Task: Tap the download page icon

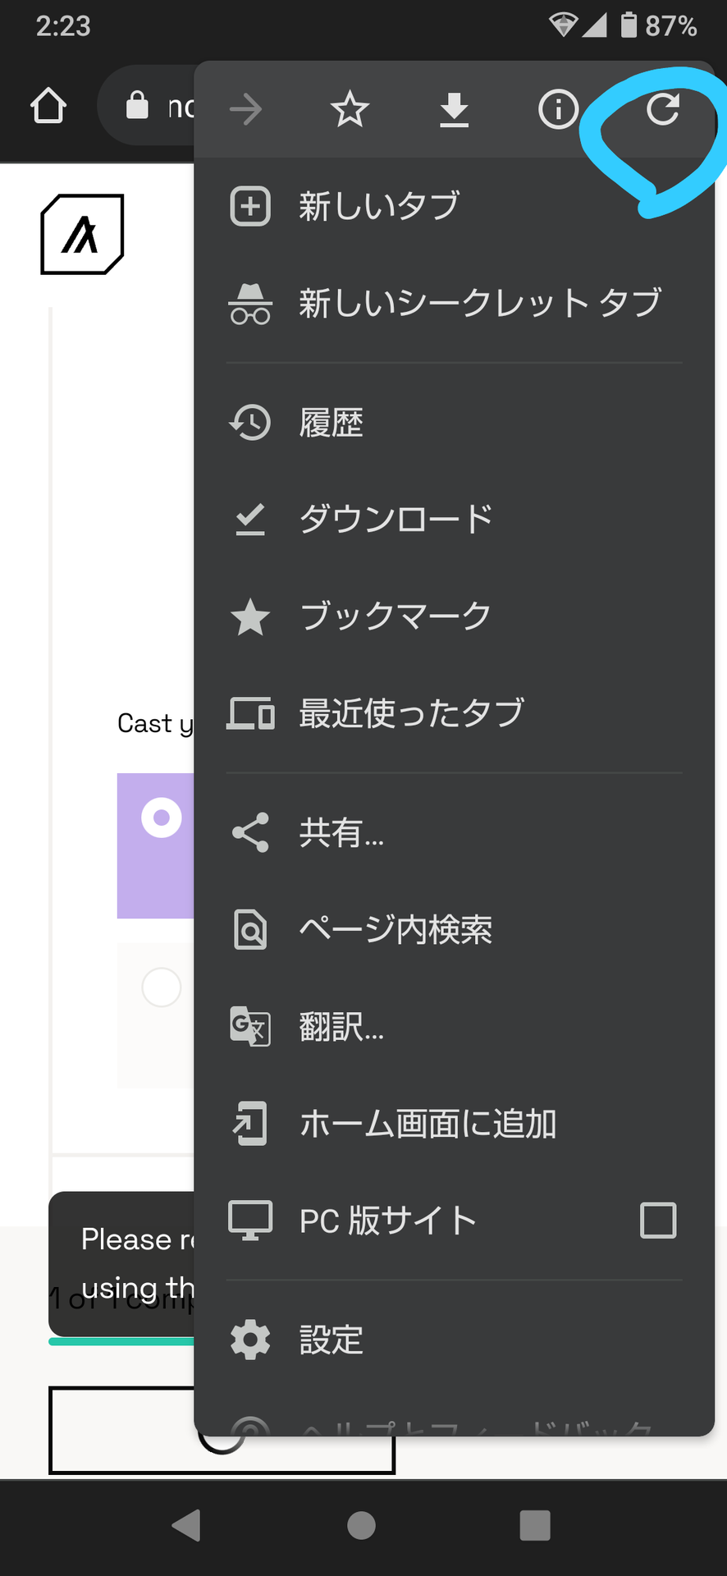Action: (454, 109)
